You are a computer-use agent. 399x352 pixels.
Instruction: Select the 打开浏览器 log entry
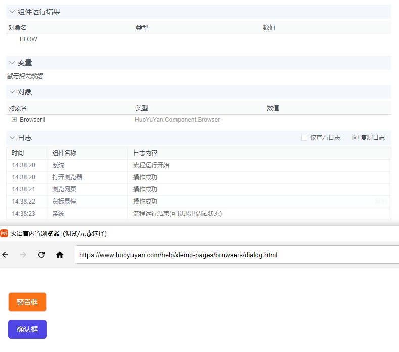[x=67, y=177]
